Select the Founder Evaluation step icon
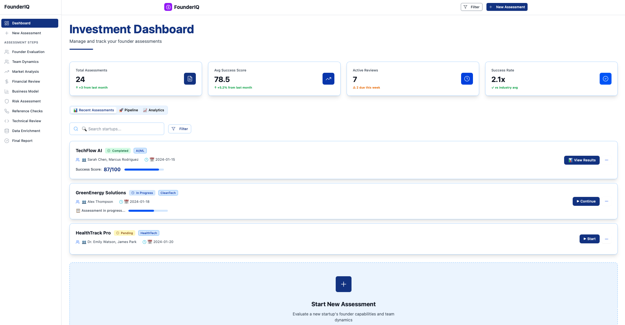The image size is (625, 325). coord(7,52)
